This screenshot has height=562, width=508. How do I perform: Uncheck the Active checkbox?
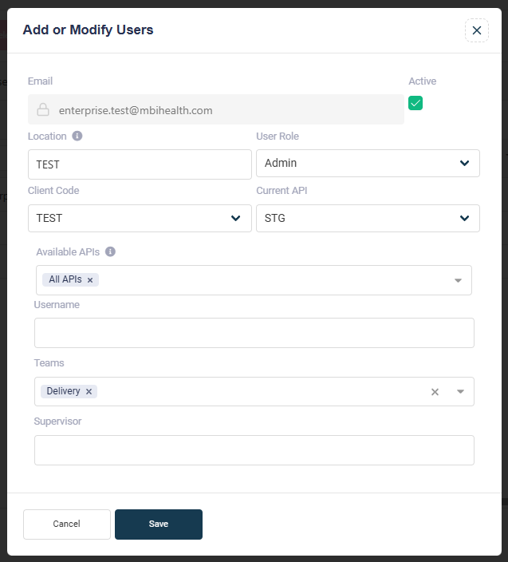[415, 103]
